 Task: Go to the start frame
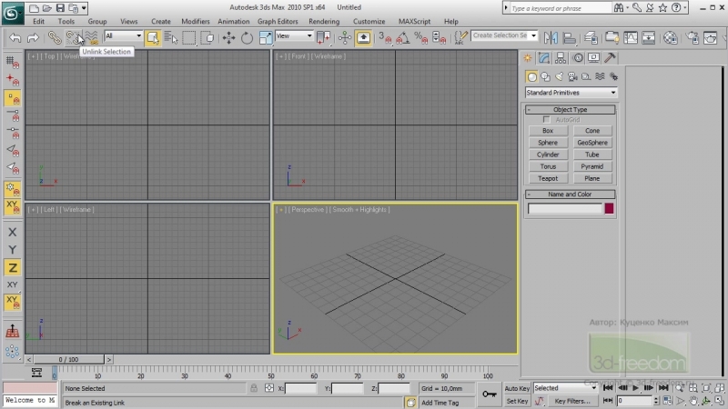tap(608, 388)
